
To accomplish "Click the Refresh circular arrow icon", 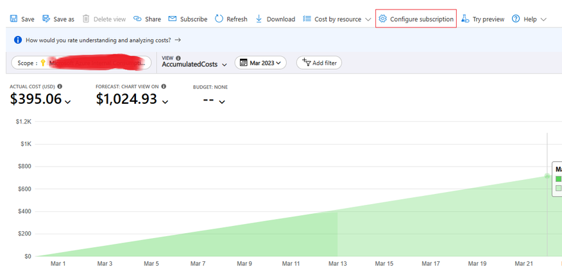I will point(219,19).
